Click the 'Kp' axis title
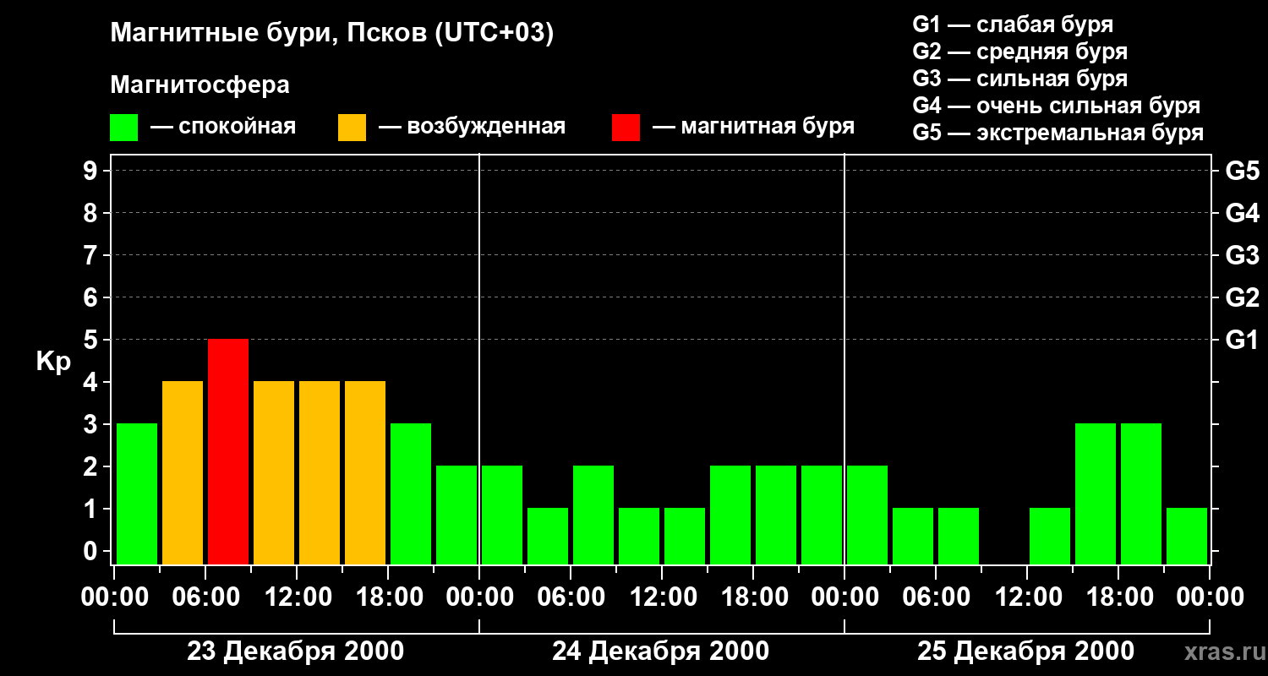This screenshot has width=1268, height=676. (53, 362)
